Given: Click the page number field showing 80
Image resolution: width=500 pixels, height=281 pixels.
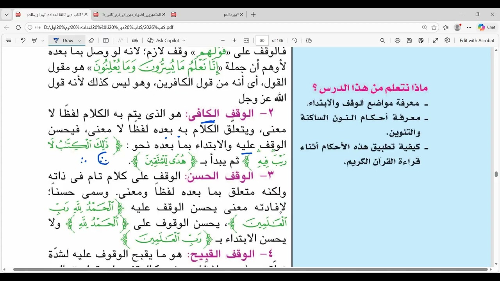Looking at the screenshot, I should [x=262, y=40].
